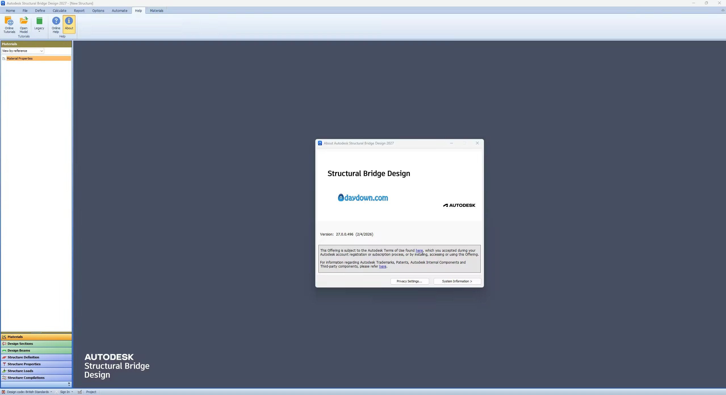Open the Calculate ribbon tab
Viewport: 726px width, 395px height.
click(x=59, y=10)
